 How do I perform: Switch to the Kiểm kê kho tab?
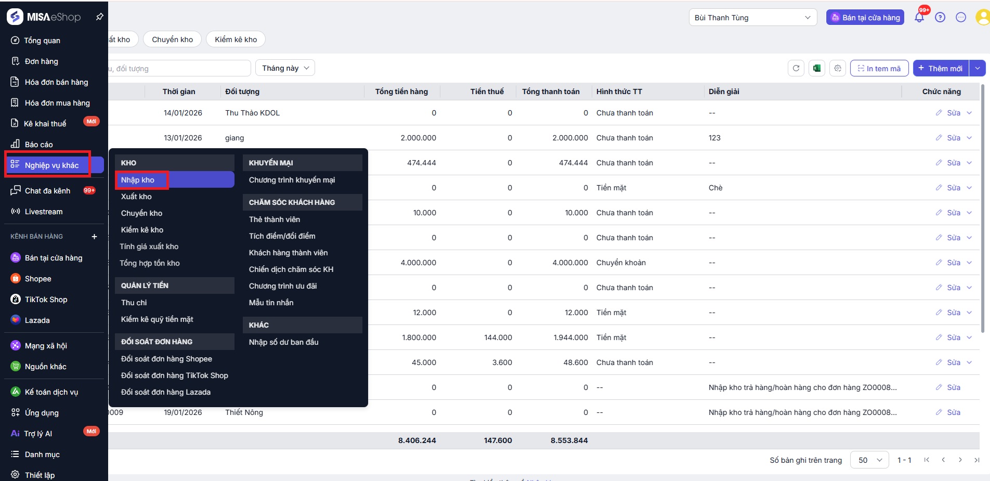pos(236,40)
